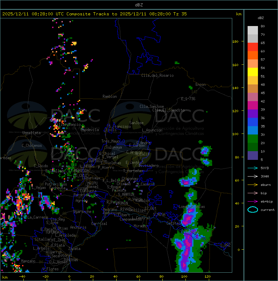Click the 'Carrizal' map label

[99, 224]
